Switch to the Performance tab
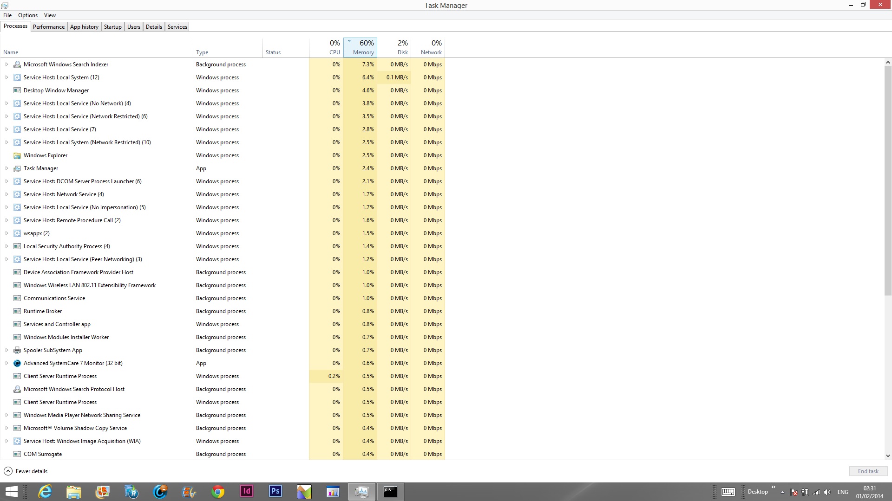This screenshot has width=892, height=501. point(49,27)
